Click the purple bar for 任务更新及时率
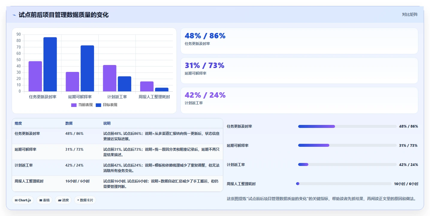Viewport: 430px width, 216px height. [35, 76]
